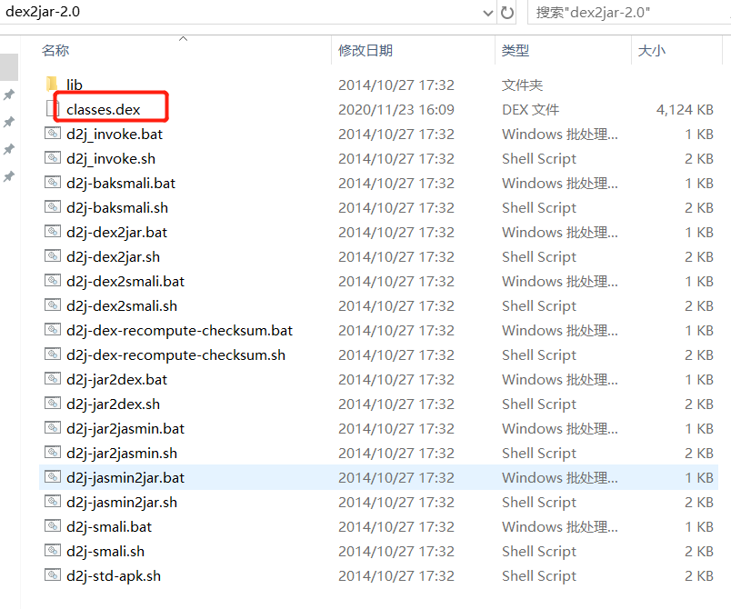This screenshot has width=731, height=609.
Task: Select the lib folder name
Action: tap(75, 85)
